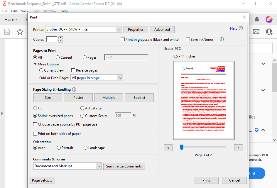Click the Help question mark icon

tap(240, 28)
